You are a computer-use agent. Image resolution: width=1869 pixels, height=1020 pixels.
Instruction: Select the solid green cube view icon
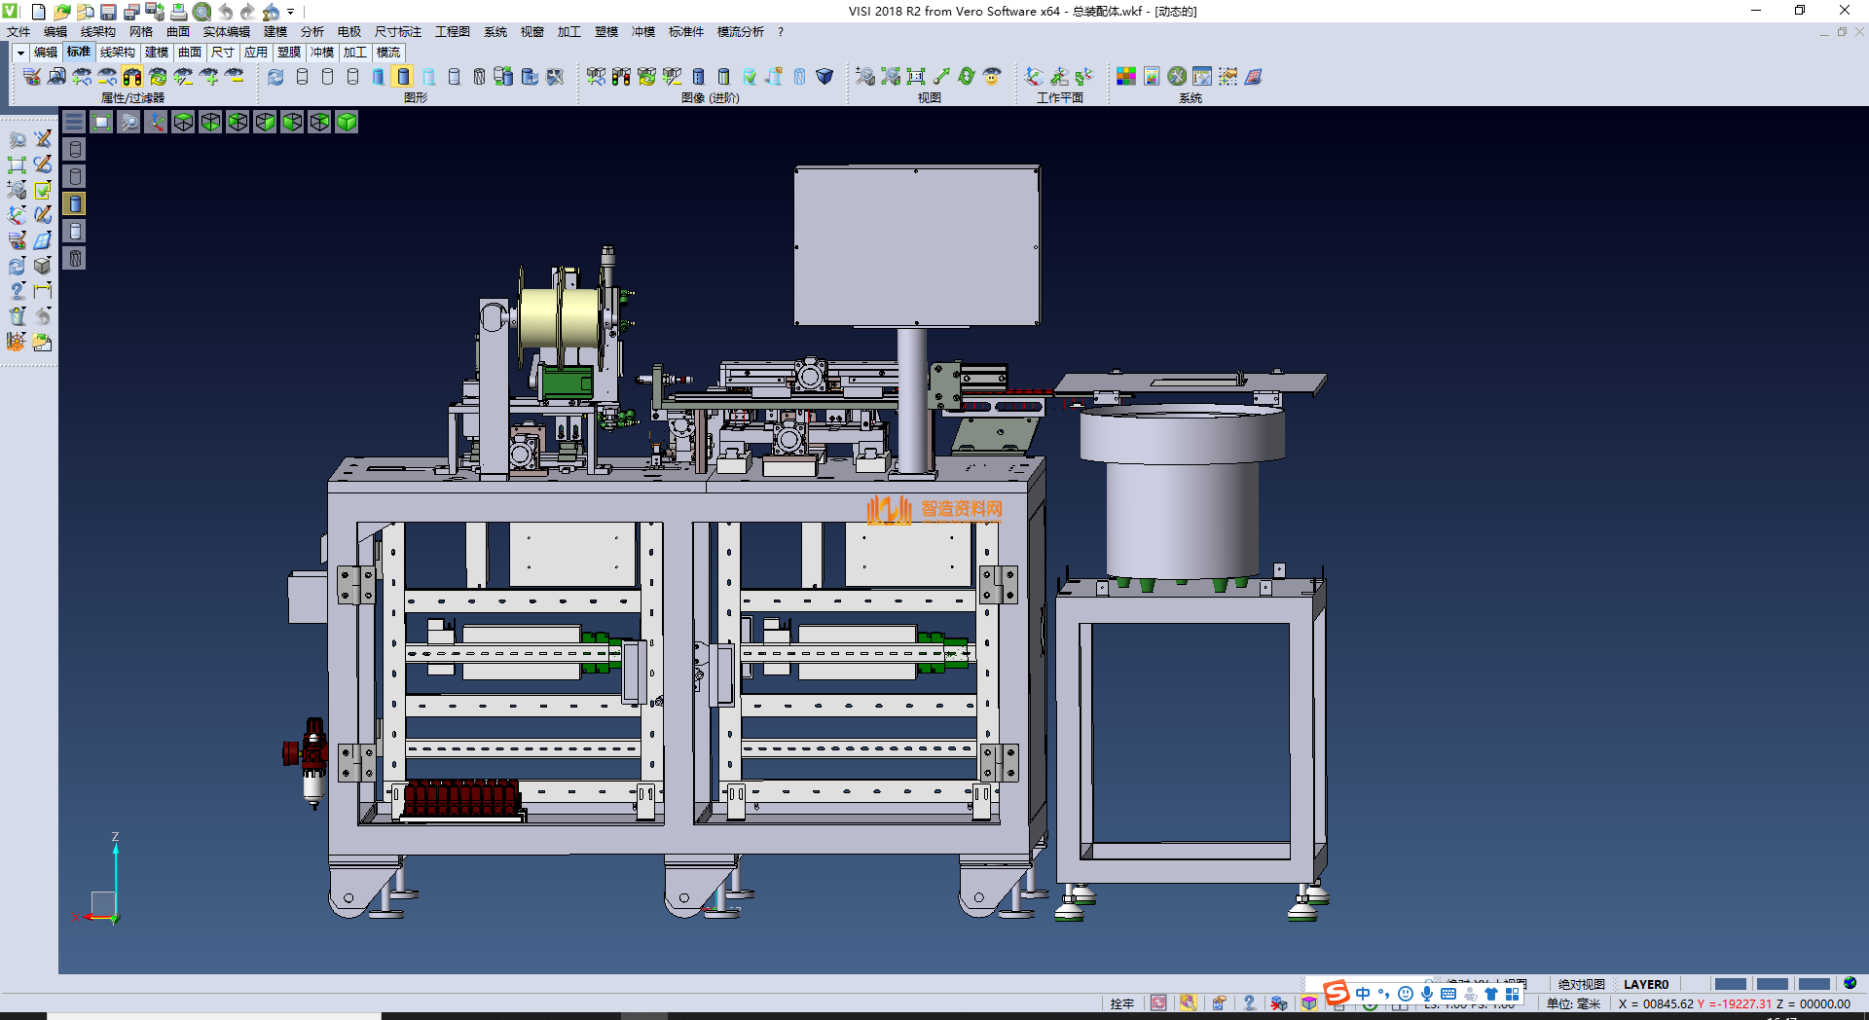coord(347,122)
